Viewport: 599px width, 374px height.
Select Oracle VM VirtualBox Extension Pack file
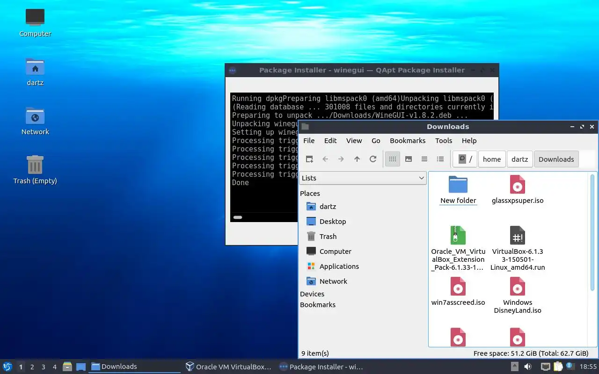coord(458,248)
